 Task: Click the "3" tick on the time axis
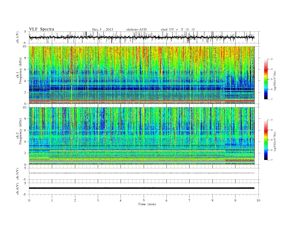tap(98, 200)
